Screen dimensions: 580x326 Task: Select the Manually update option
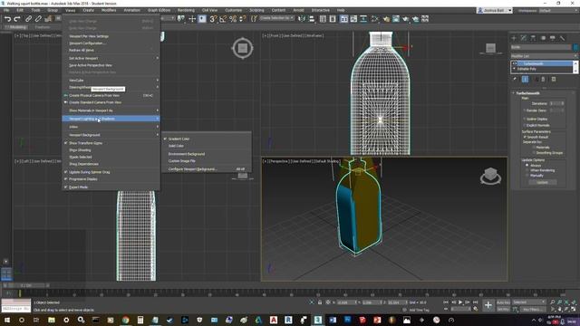point(527,176)
